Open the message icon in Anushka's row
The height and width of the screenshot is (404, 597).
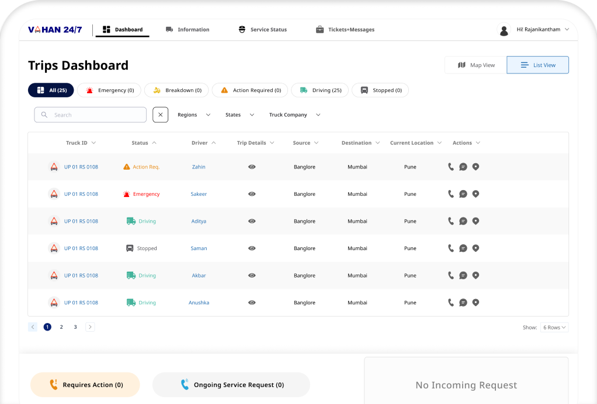click(x=463, y=303)
